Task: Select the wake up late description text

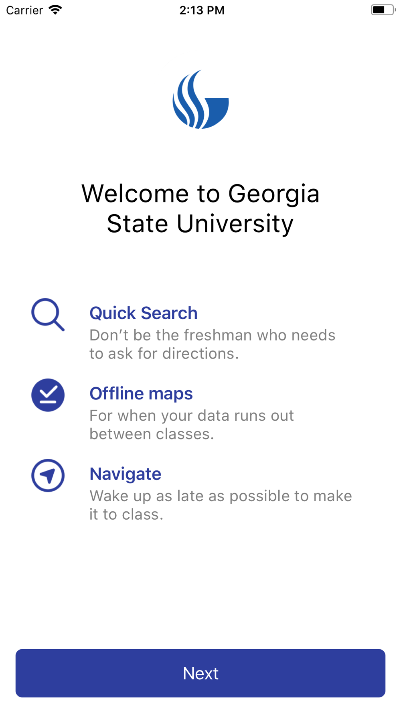Action: click(x=221, y=505)
